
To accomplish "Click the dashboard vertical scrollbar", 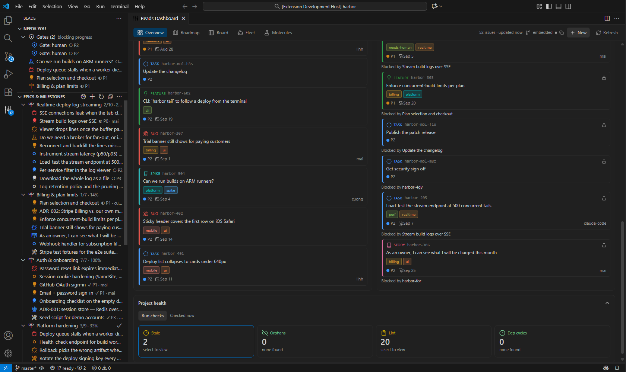I will pyautogui.click(x=622, y=288).
